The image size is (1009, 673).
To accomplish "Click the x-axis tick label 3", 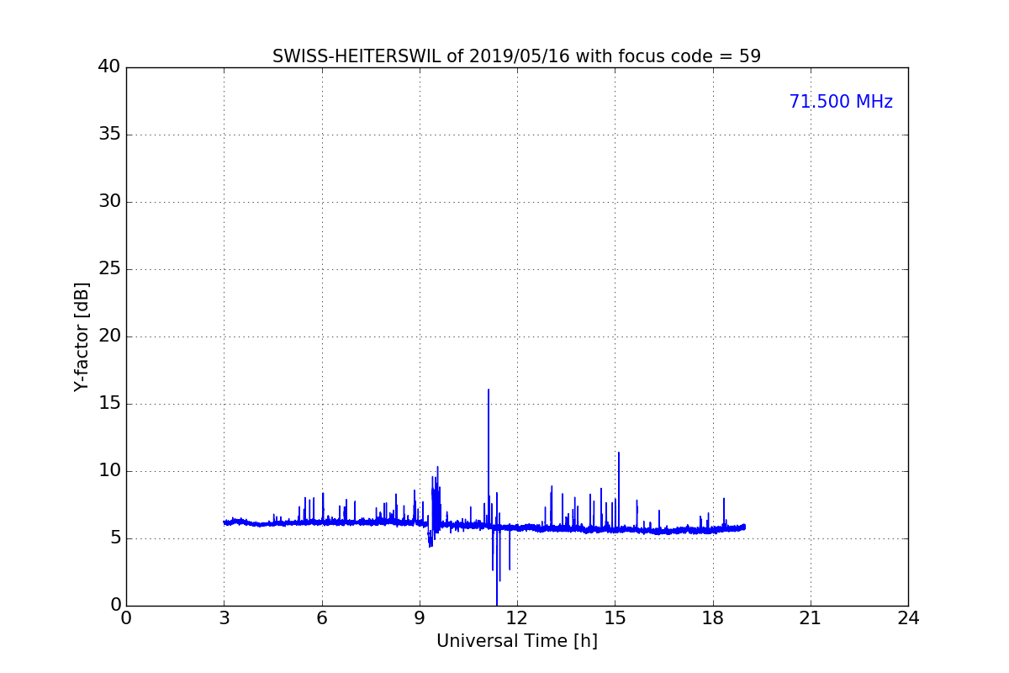I will click(x=224, y=617).
